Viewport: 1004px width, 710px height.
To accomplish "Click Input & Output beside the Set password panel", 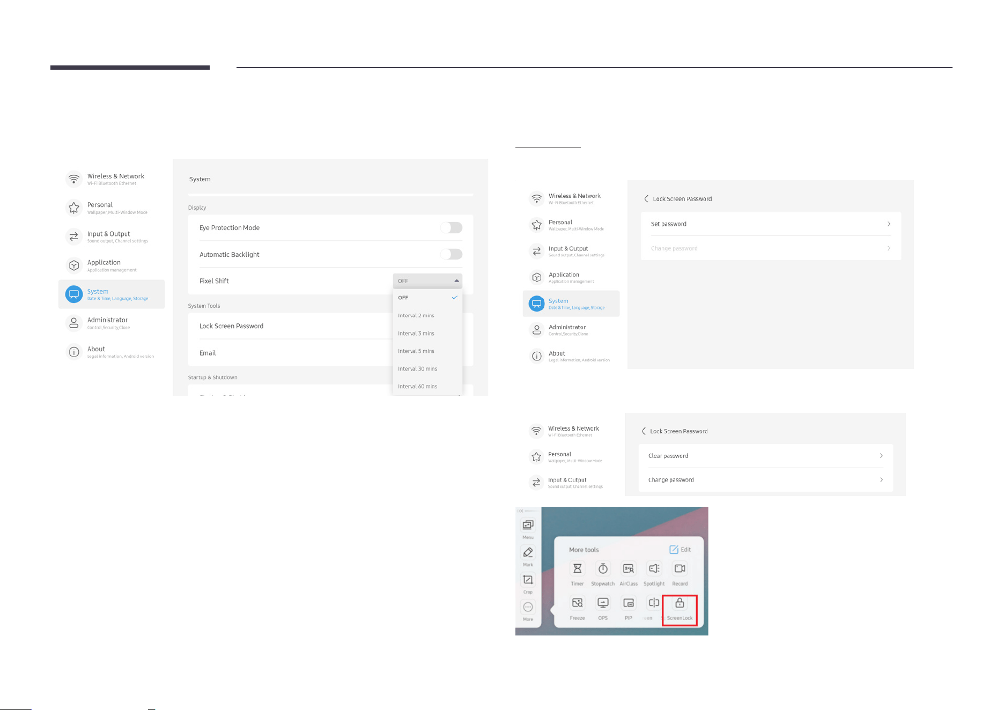I will (x=571, y=251).
